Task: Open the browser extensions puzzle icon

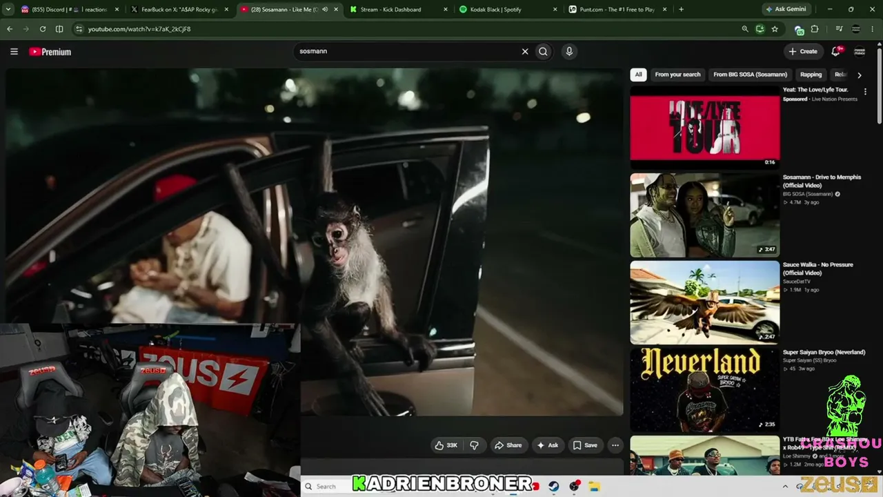Action: tap(815, 29)
